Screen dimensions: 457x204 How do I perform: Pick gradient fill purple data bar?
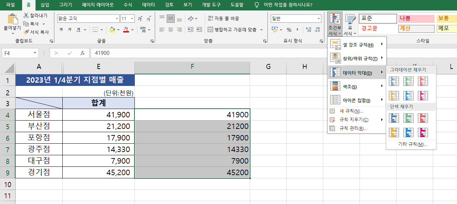coord(423,95)
